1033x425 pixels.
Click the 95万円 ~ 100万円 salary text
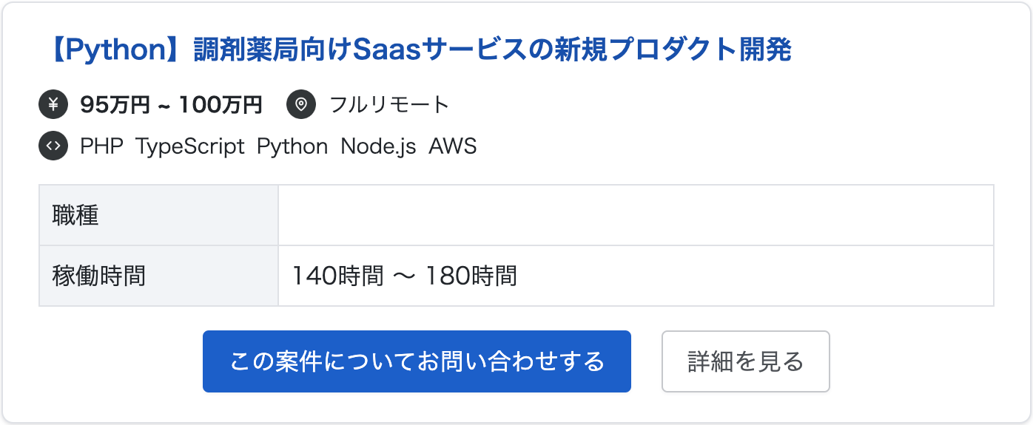pyautogui.click(x=171, y=105)
